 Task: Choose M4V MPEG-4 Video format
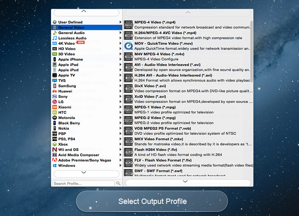188,57
